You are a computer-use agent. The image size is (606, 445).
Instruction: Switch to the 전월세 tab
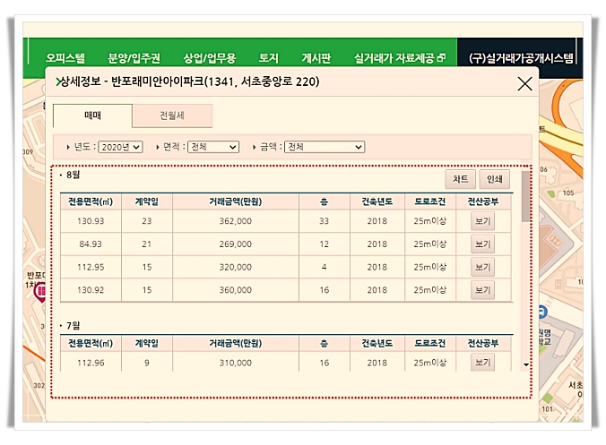tap(172, 116)
